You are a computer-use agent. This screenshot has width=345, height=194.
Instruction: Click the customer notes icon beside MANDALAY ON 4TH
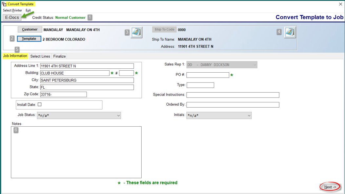coord(136,32)
